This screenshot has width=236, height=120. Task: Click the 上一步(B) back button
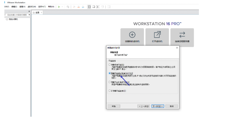(x=144, y=106)
